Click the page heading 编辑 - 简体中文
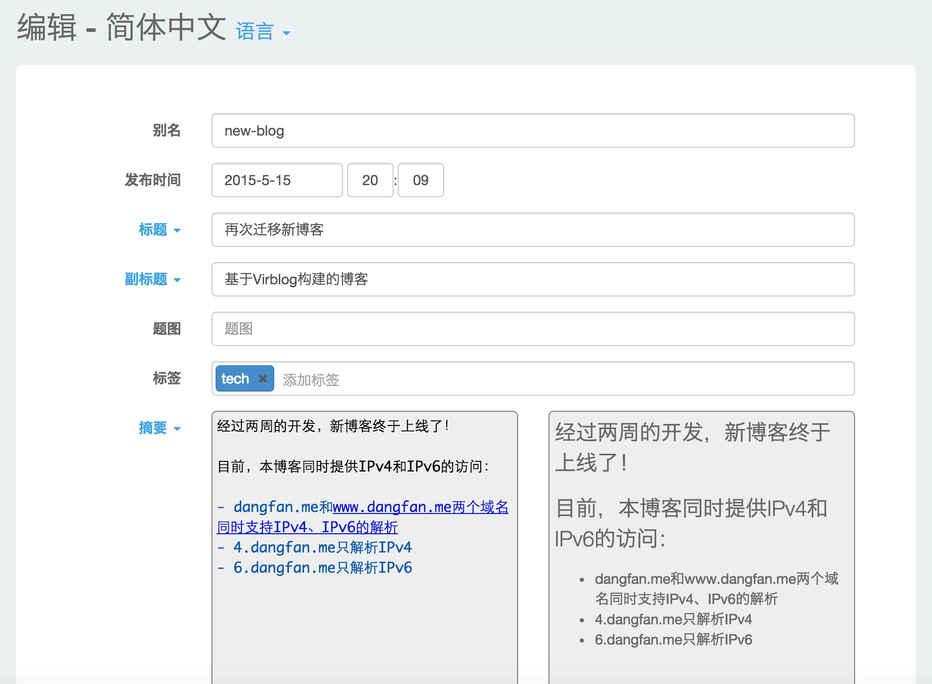Viewport: 932px width, 684px height. [121, 27]
